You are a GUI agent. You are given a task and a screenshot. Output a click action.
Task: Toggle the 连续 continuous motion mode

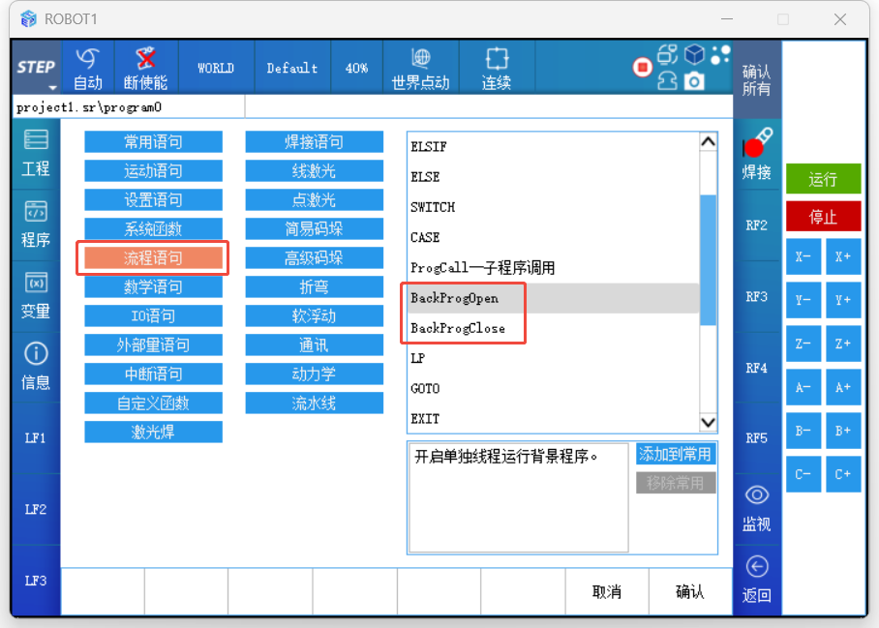point(496,68)
